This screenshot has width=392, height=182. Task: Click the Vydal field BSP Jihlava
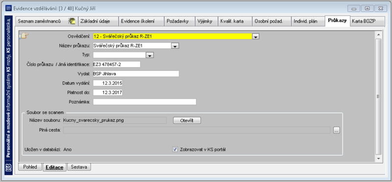136,74
